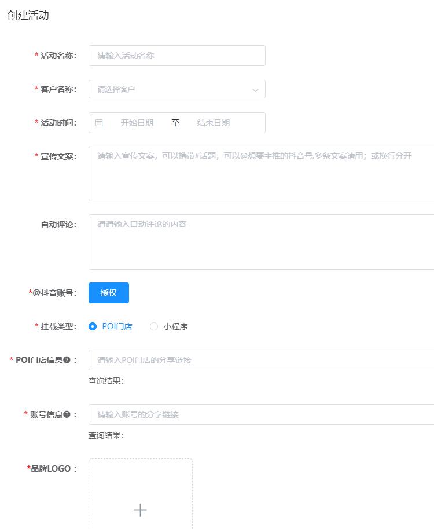
Task: Upload a 品牌LOGO via plus icon
Action: click(x=140, y=510)
